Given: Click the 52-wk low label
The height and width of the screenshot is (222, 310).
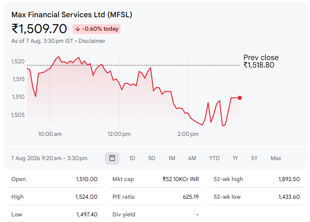Looking at the screenshot, I should click(227, 197).
